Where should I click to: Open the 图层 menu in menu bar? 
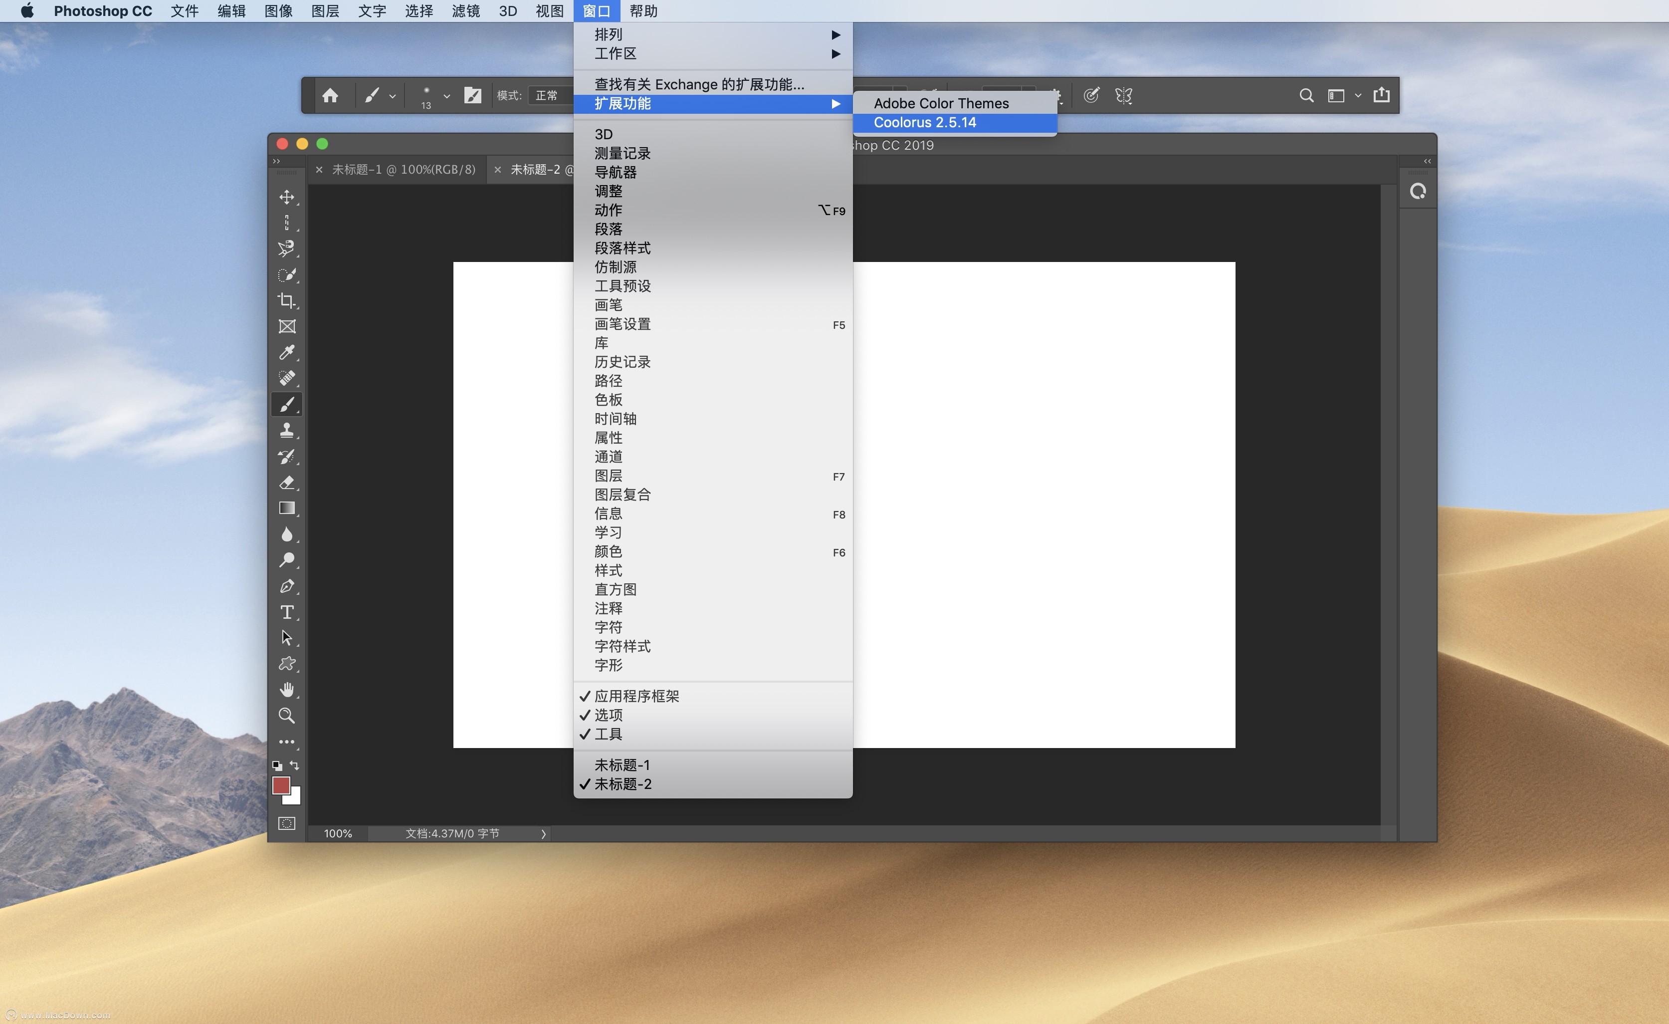pyautogui.click(x=324, y=11)
